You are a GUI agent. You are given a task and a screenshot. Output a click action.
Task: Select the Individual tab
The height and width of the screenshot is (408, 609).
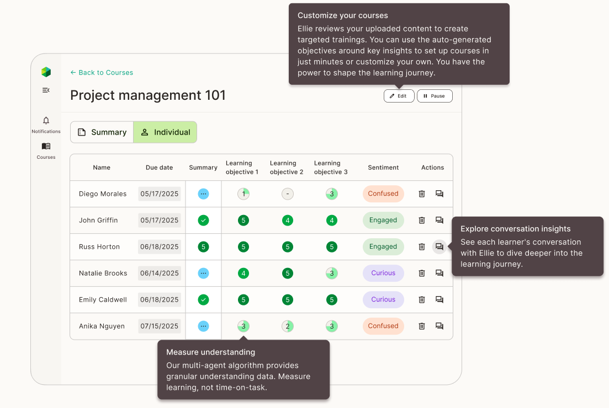coord(165,132)
